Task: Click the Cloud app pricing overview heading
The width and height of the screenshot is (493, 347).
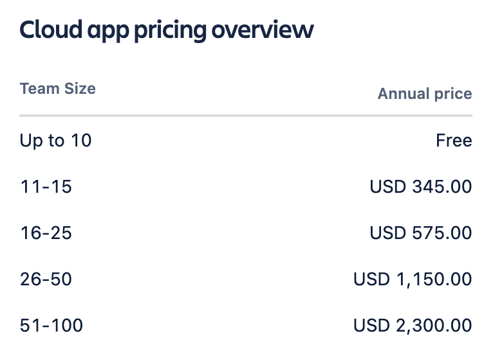Action: click(x=167, y=30)
